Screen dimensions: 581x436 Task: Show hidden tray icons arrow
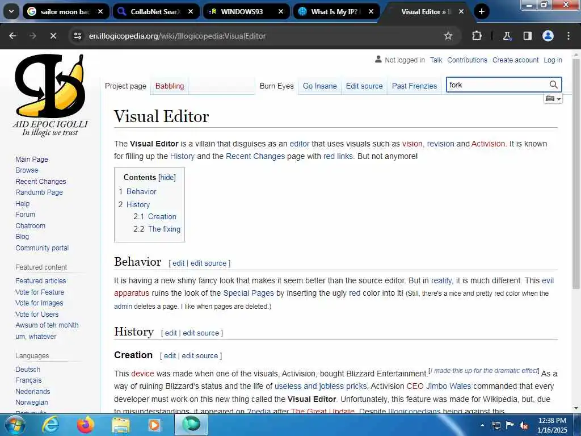pos(482,425)
